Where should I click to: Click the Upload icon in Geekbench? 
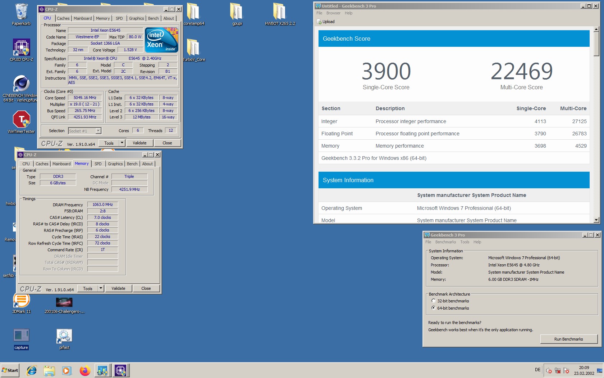click(x=319, y=22)
